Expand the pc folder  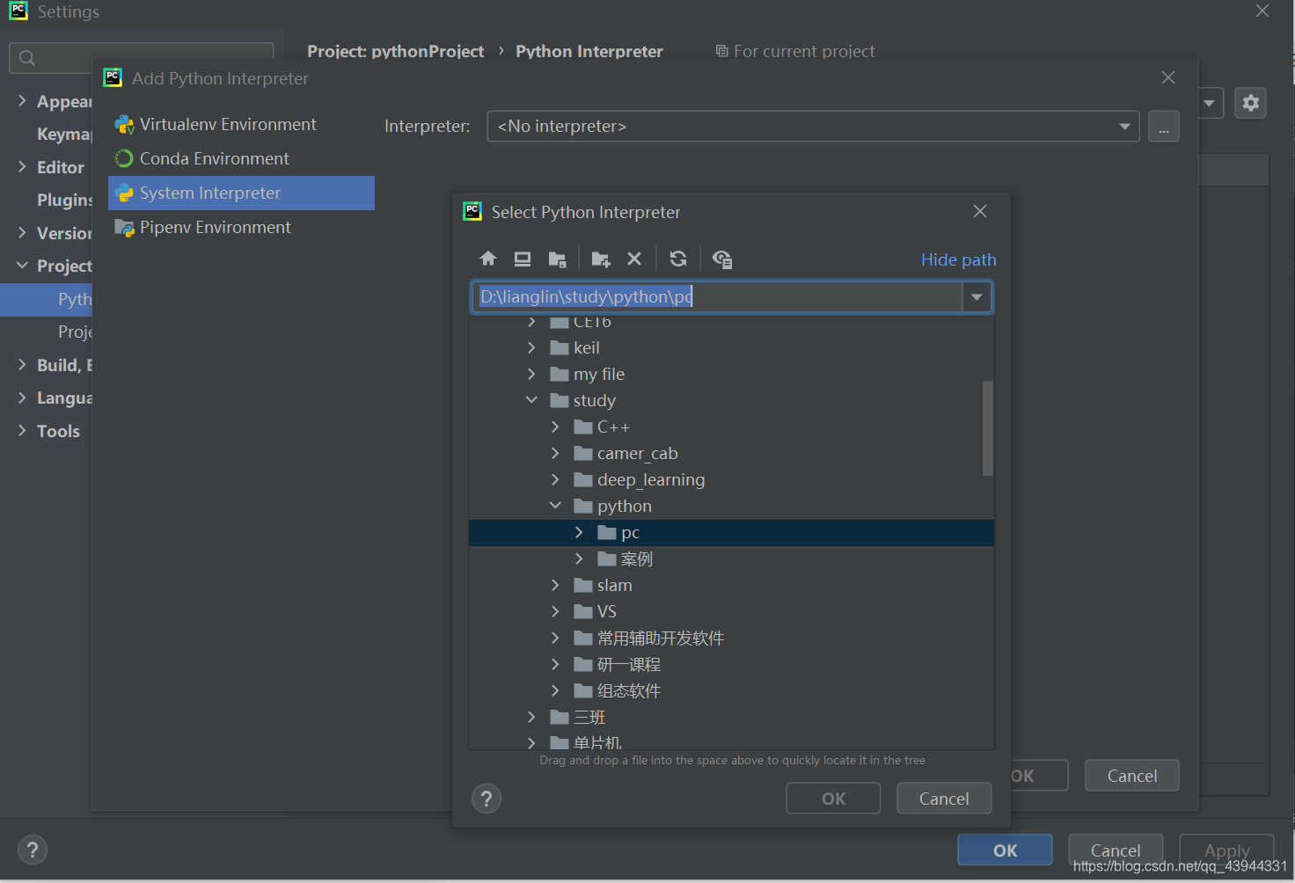tap(579, 532)
